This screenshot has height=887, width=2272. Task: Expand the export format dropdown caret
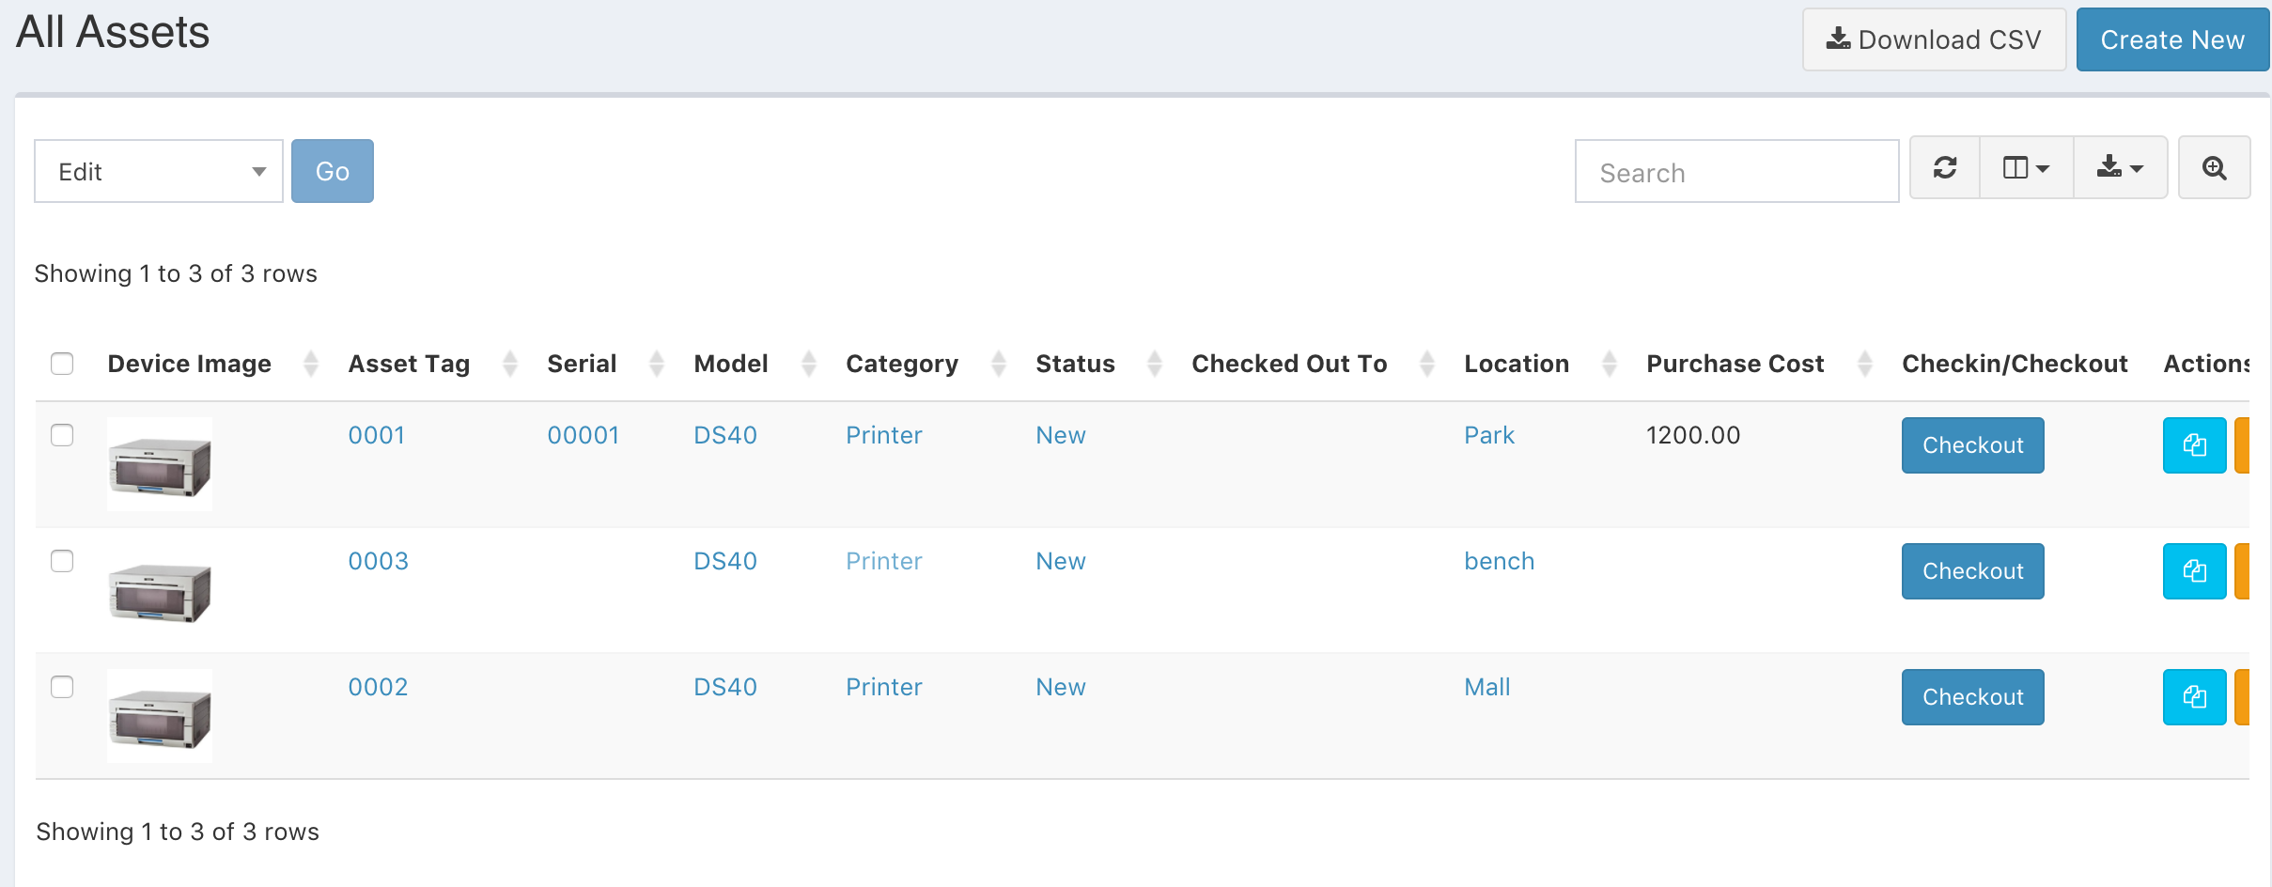coord(2138,169)
